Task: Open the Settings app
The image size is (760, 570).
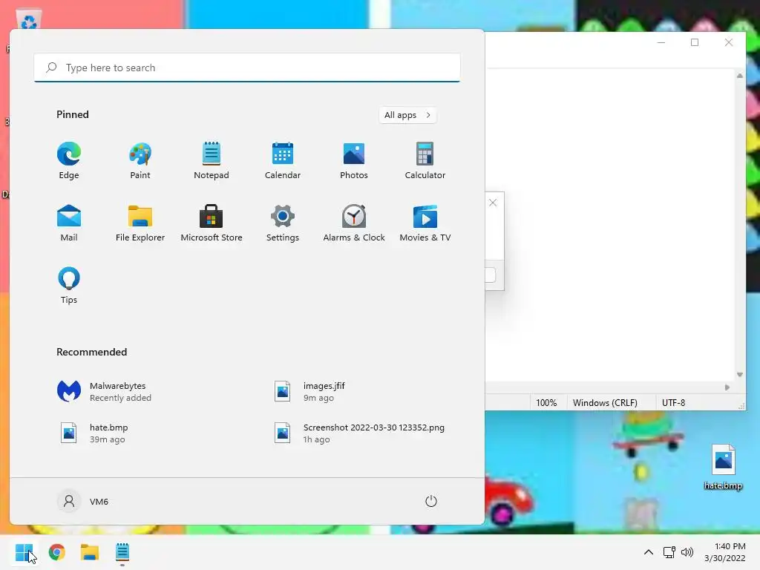Action: click(283, 223)
